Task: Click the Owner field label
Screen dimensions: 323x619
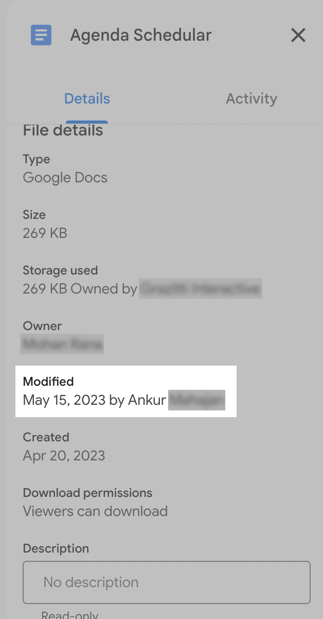Action: 42,326
